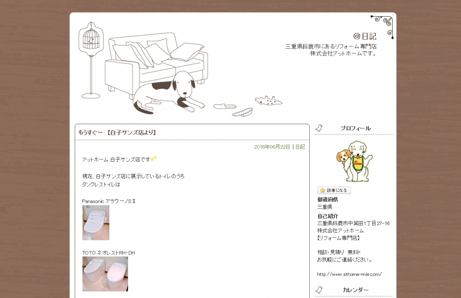Click the two dogs profile picture

[x=354, y=161]
